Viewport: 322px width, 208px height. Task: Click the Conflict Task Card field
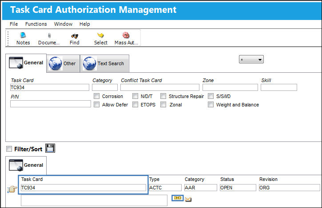(160, 87)
